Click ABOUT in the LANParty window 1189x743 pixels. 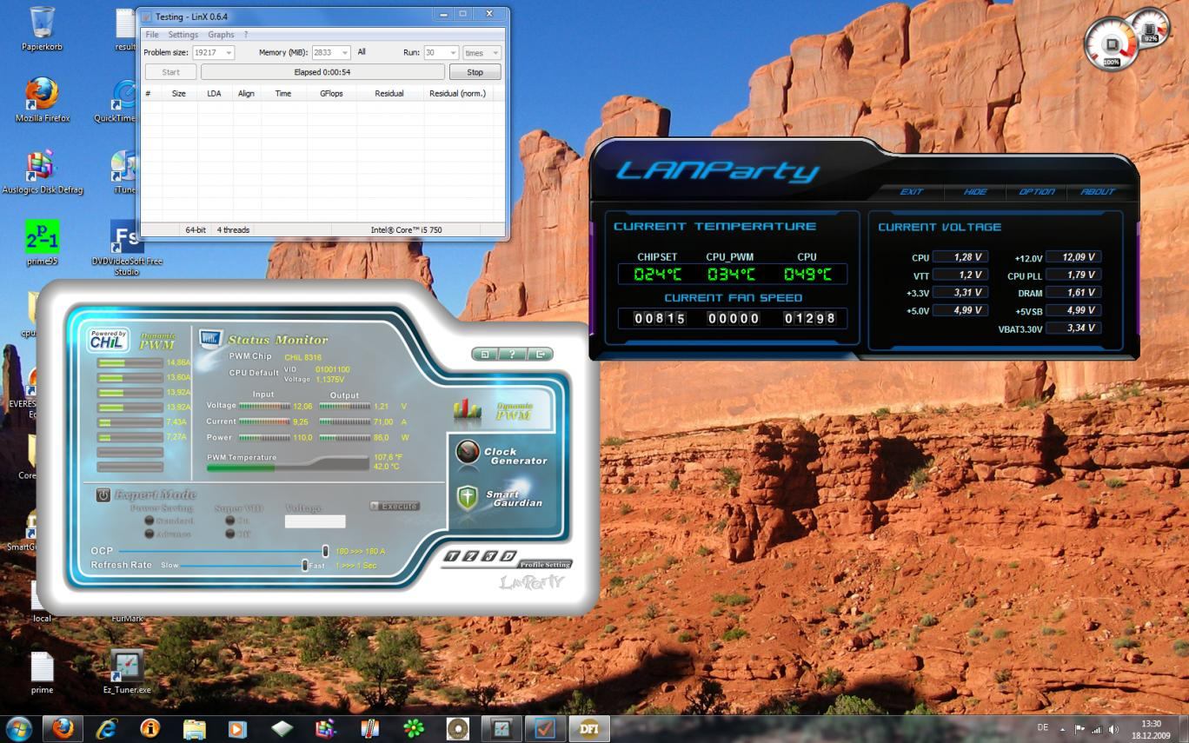click(1097, 192)
